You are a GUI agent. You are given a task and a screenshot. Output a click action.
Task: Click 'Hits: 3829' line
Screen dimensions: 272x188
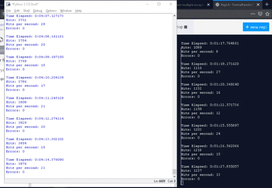coord(16,123)
